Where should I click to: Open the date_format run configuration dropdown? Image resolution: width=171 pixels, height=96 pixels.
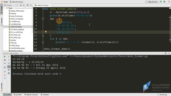152,2
